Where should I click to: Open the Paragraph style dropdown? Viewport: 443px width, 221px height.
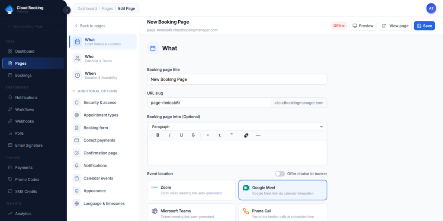237,126
